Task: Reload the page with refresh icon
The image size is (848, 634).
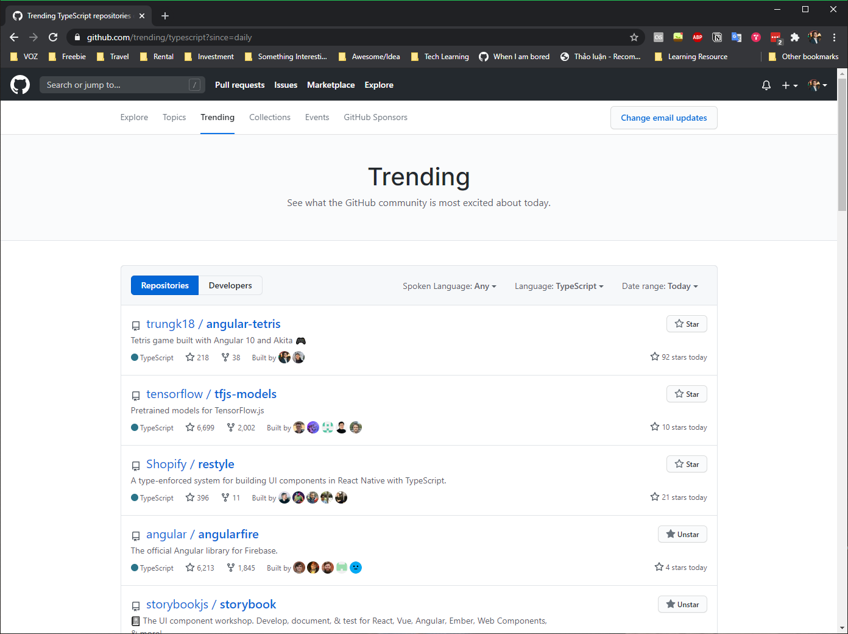Action: pyautogui.click(x=53, y=37)
